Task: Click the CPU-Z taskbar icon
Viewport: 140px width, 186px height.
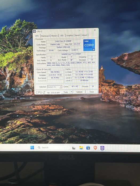Action: click(102, 148)
